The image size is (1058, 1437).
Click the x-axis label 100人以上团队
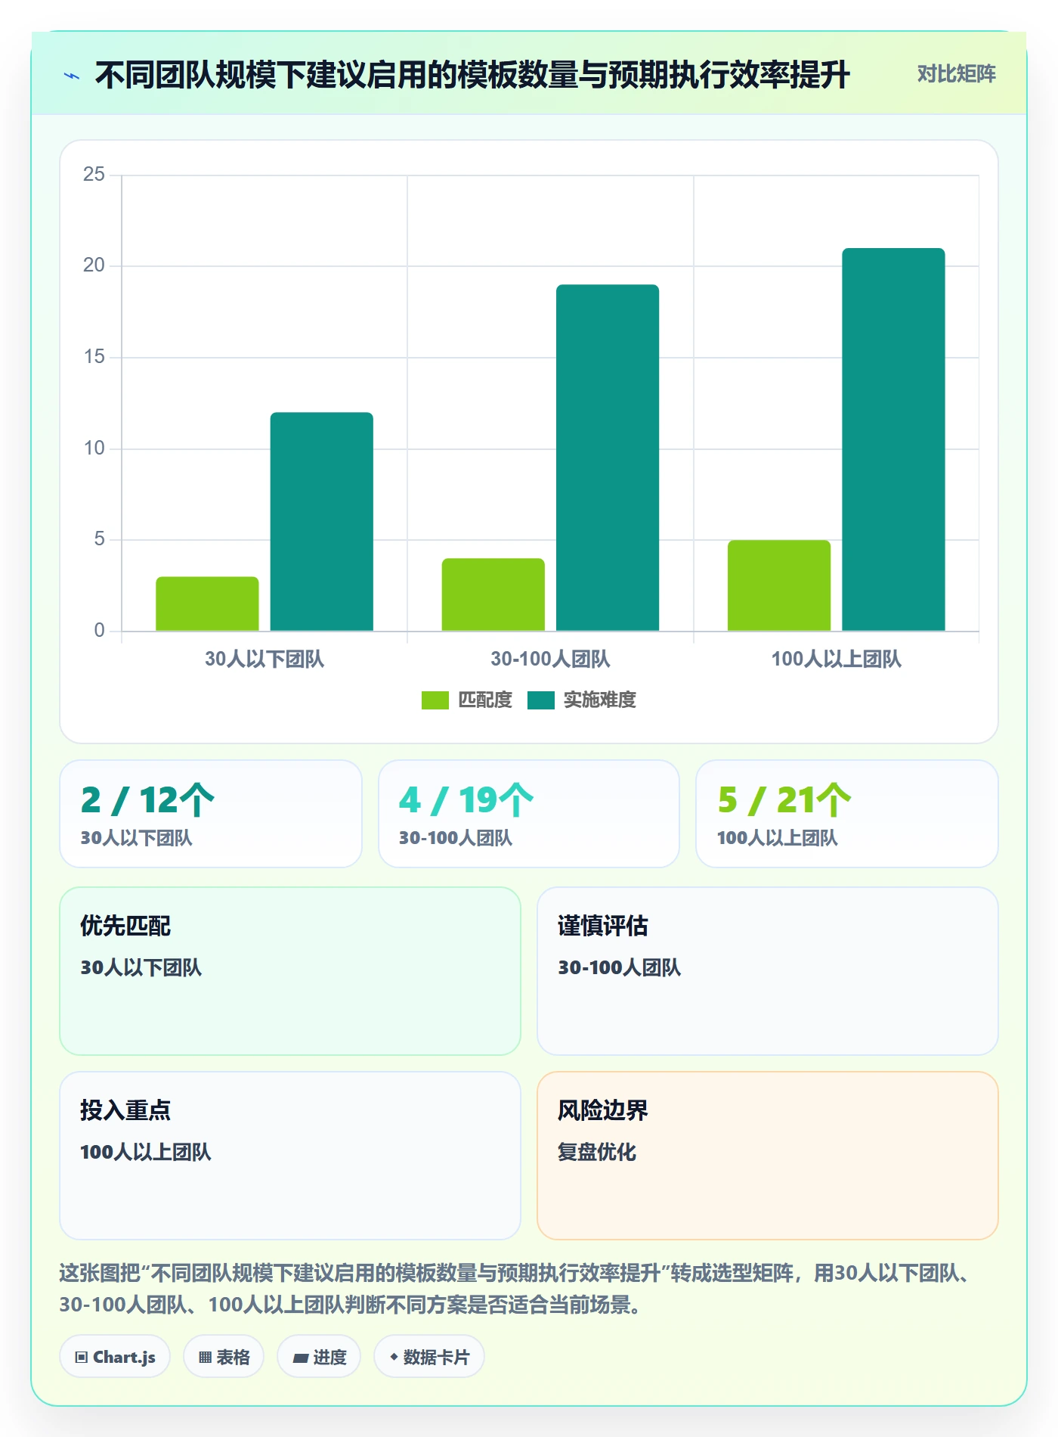pyautogui.click(x=837, y=660)
